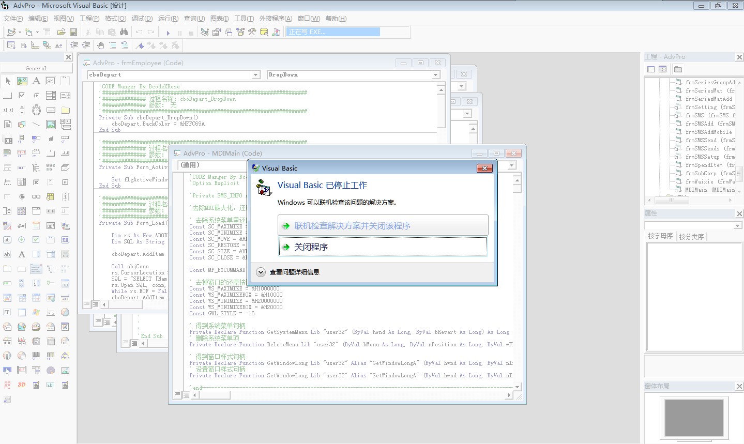Click the form preview in the layout panel
This screenshot has height=444, width=744.
[694, 418]
